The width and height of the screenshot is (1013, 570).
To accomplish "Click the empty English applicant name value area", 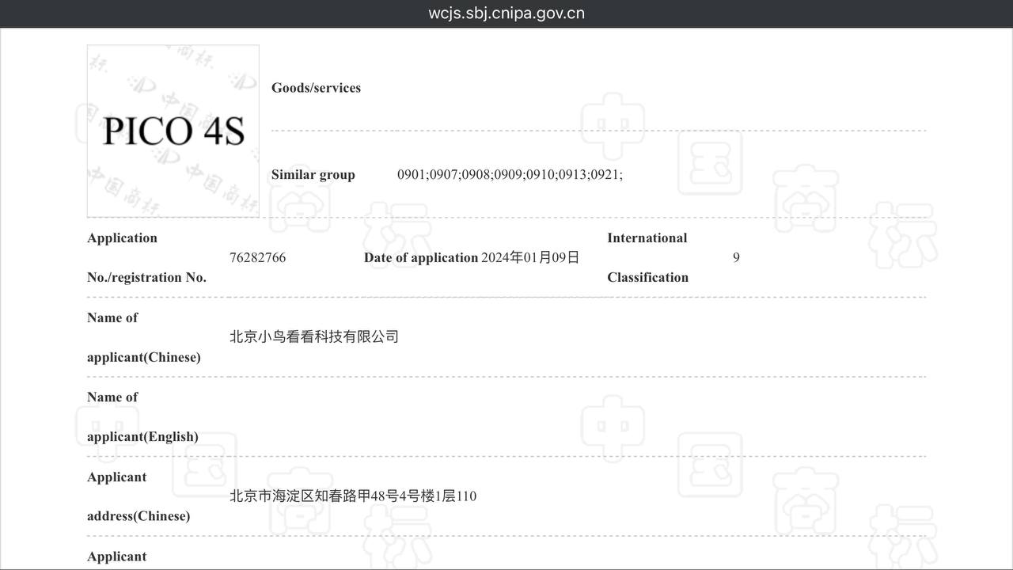I will point(554,416).
